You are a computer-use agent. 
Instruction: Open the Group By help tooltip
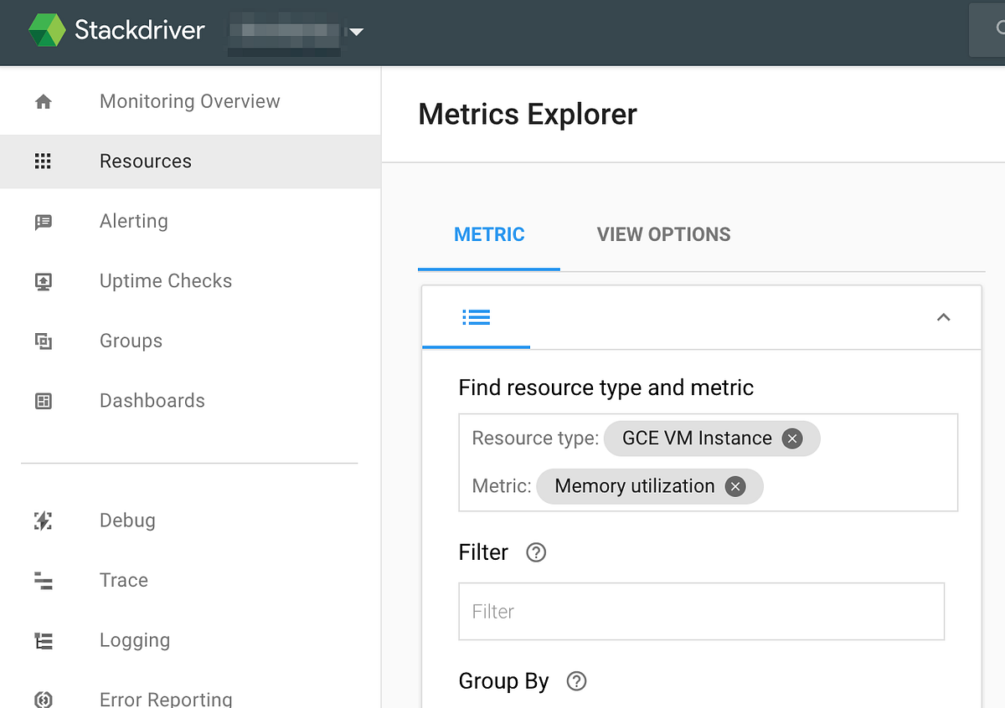[x=576, y=681]
